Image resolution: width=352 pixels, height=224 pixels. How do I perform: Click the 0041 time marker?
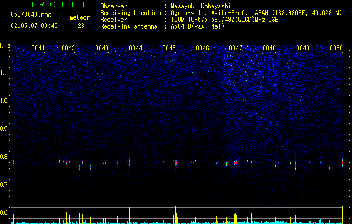[x=37, y=48]
